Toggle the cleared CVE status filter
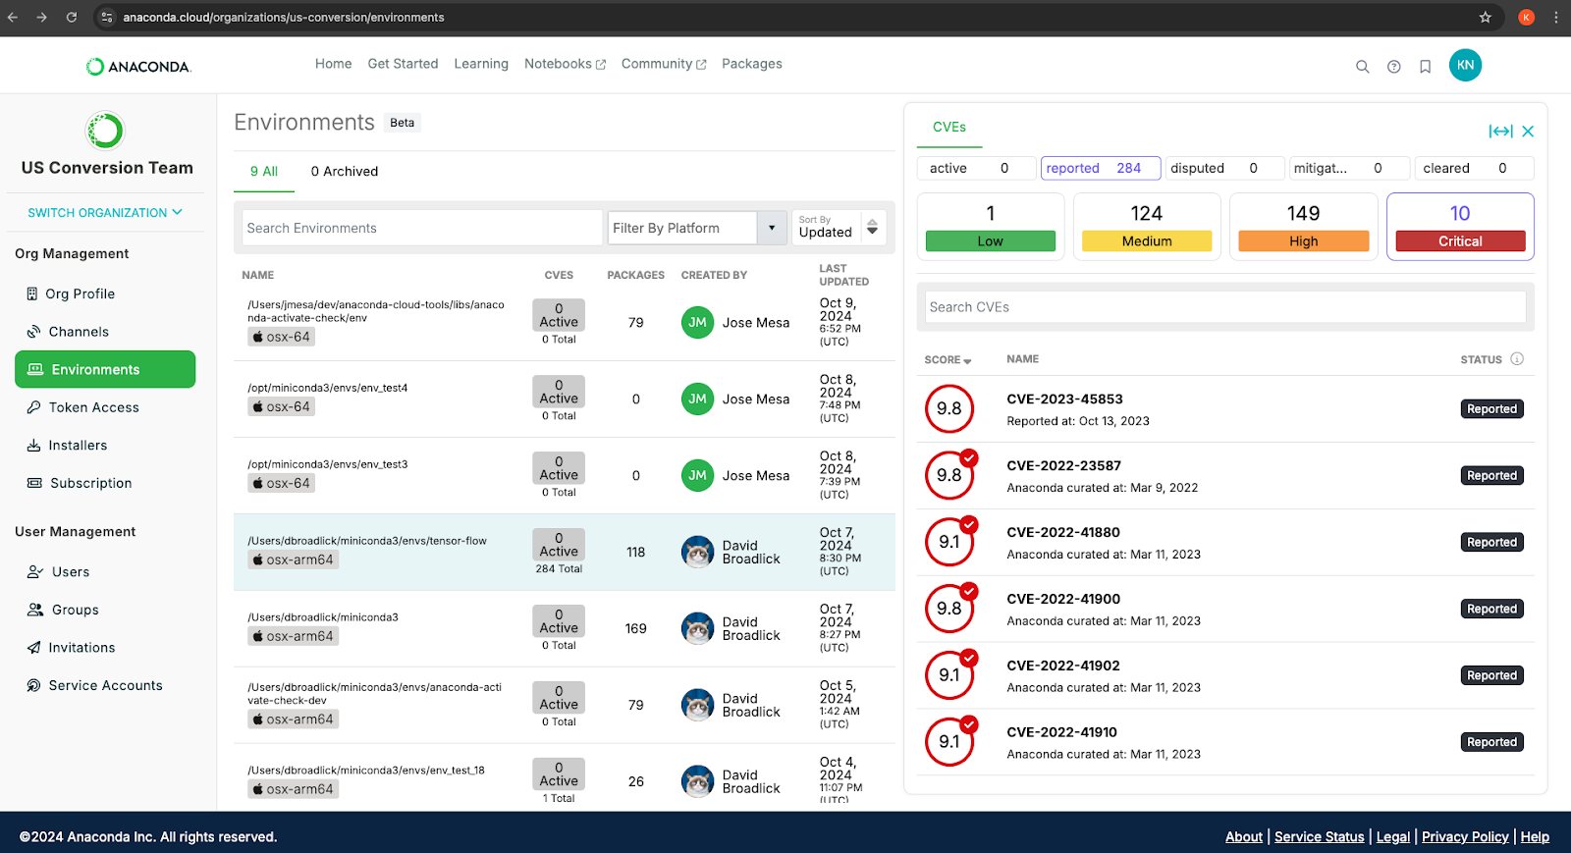Image resolution: width=1571 pixels, height=853 pixels. [x=1475, y=168]
